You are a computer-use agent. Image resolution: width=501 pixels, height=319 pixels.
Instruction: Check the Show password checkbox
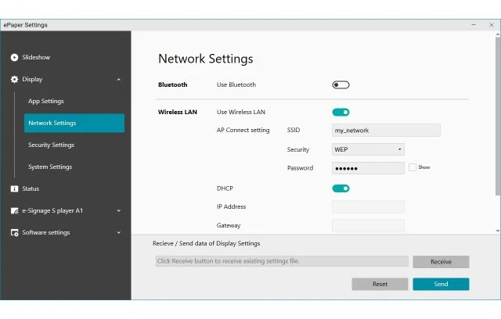[x=412, y=167]
